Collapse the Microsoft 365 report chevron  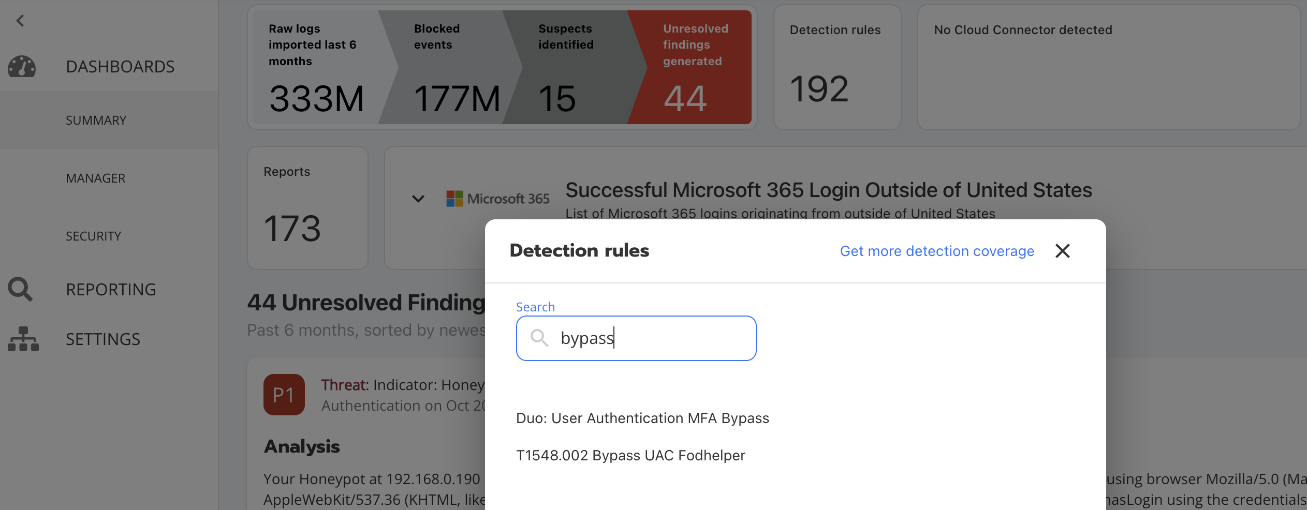pyautogui.click(x=418, y=199)
